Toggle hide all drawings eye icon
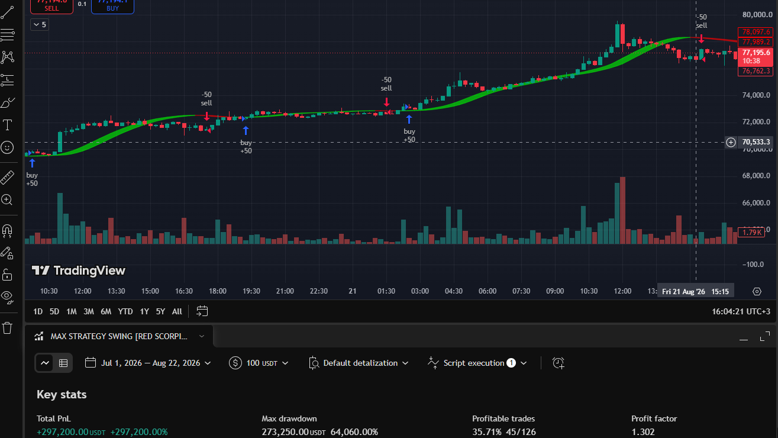 tap(7, 297)
